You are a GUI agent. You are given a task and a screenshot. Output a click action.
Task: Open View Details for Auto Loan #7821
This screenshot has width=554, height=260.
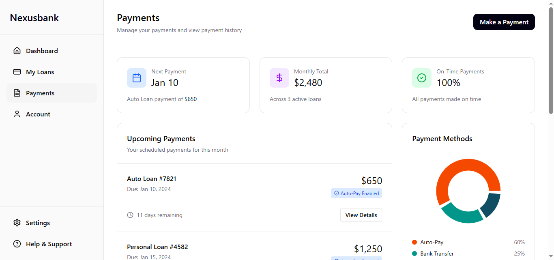pyautogui.click(x=361, y=215)
